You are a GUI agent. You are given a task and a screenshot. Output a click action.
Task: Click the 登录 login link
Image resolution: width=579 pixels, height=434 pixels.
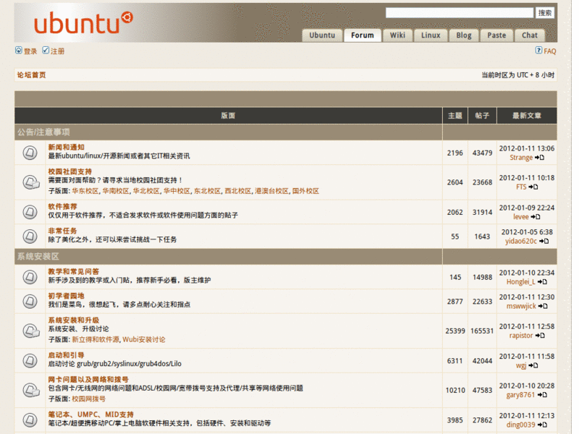[30, 51]
